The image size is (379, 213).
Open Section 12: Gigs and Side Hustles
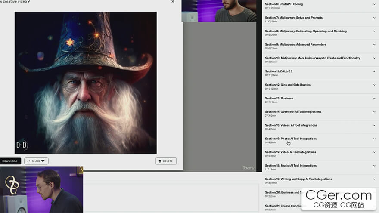click(288, 85)
